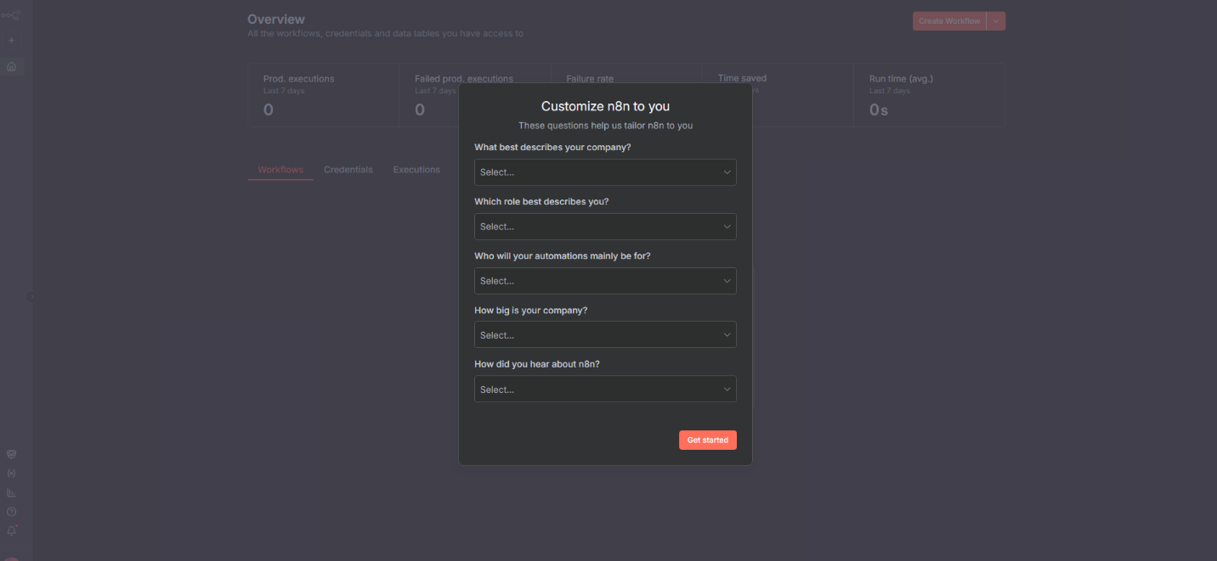The height and width of the screenshot is (561, 1217).
Task: Open the Insights bar chart icon
Action: pos(11,492)
